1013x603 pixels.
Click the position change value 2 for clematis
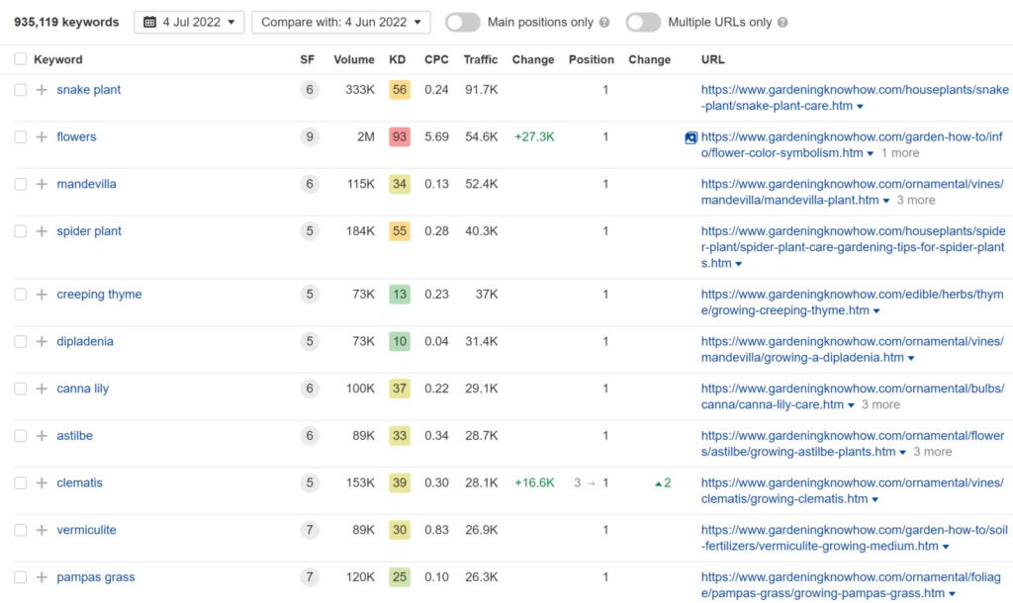coord(664,483)
